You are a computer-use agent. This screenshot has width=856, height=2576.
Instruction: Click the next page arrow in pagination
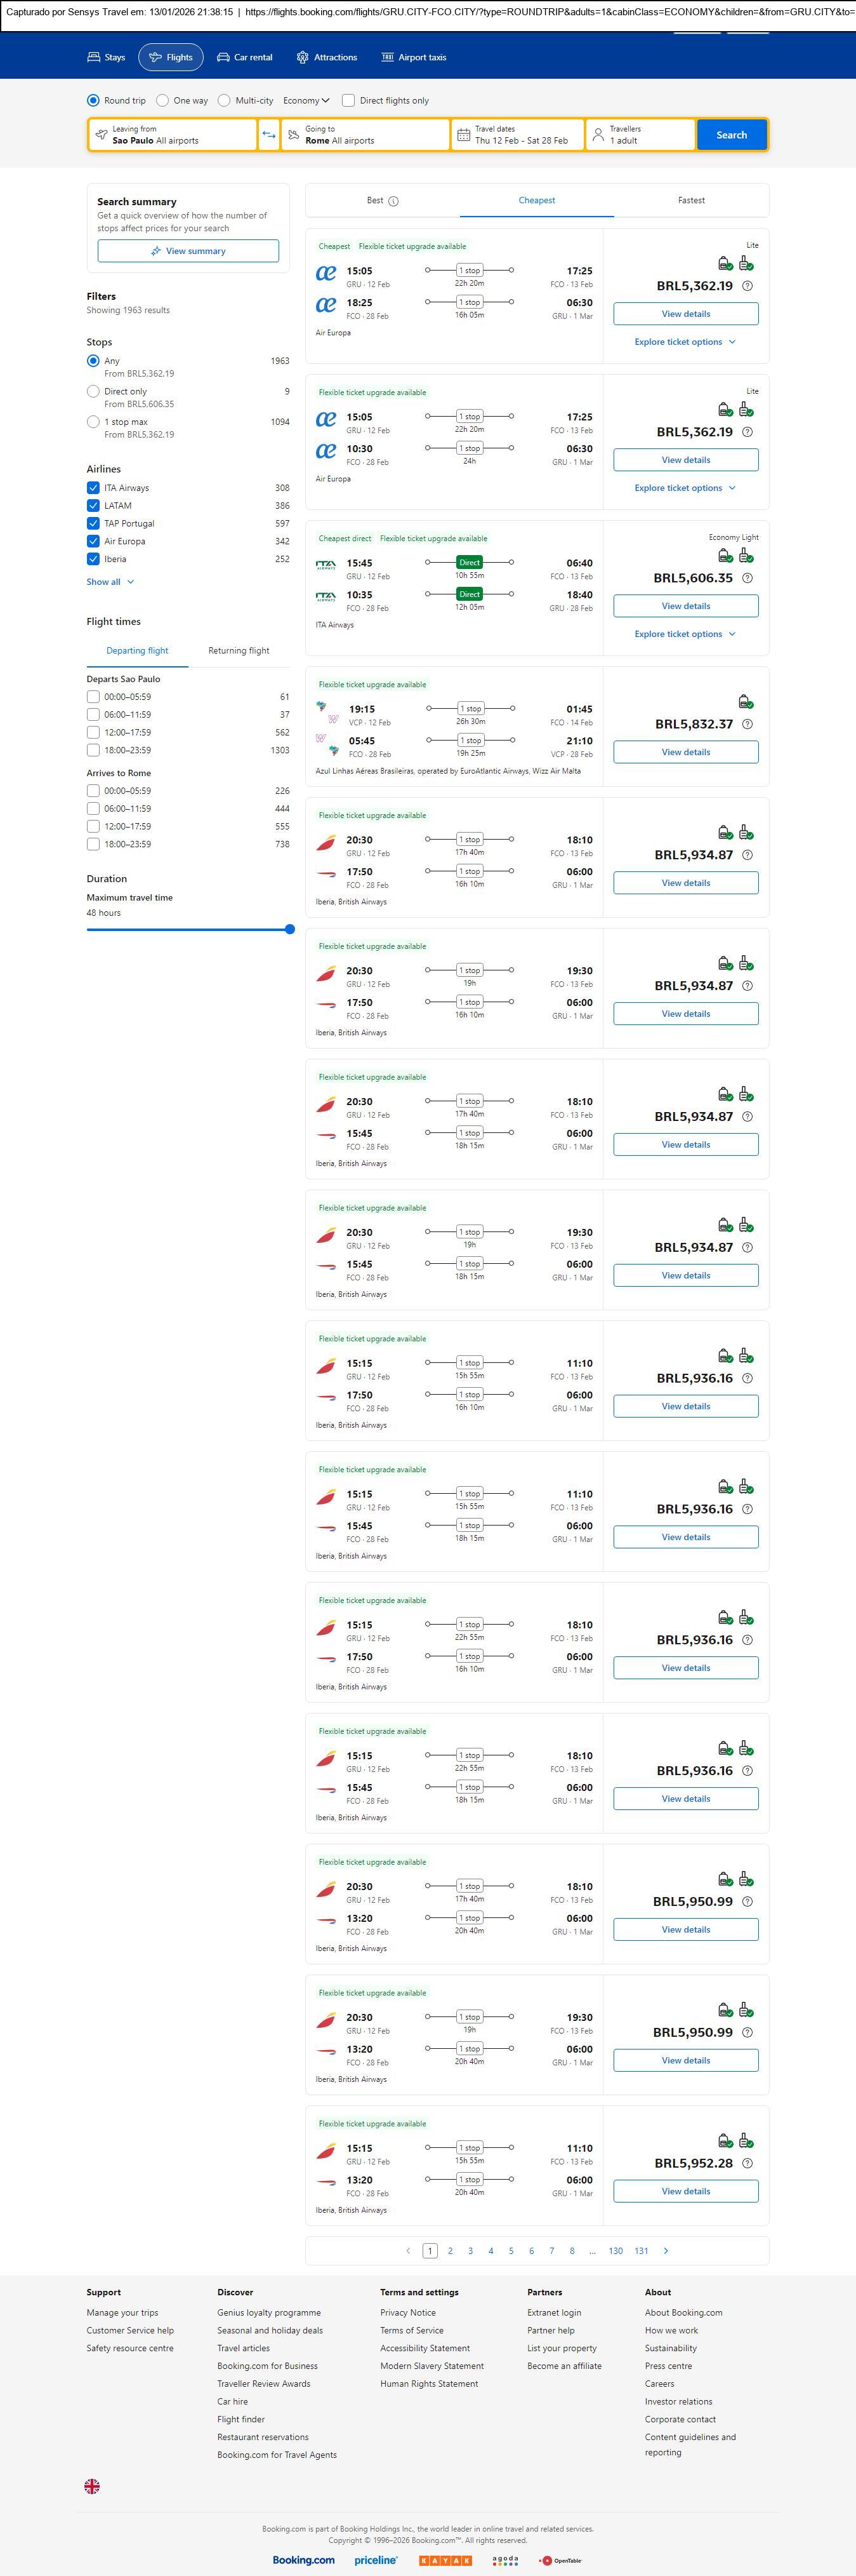pos(666,2251)
